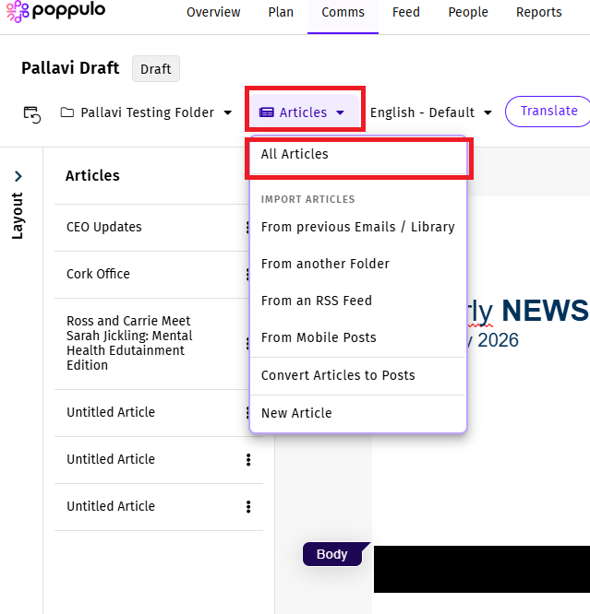Go to the People tab

(x=468, y=12)
